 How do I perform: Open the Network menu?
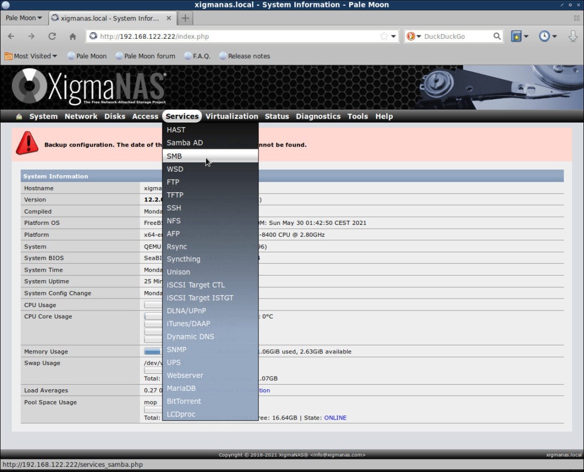coord(81,116)
